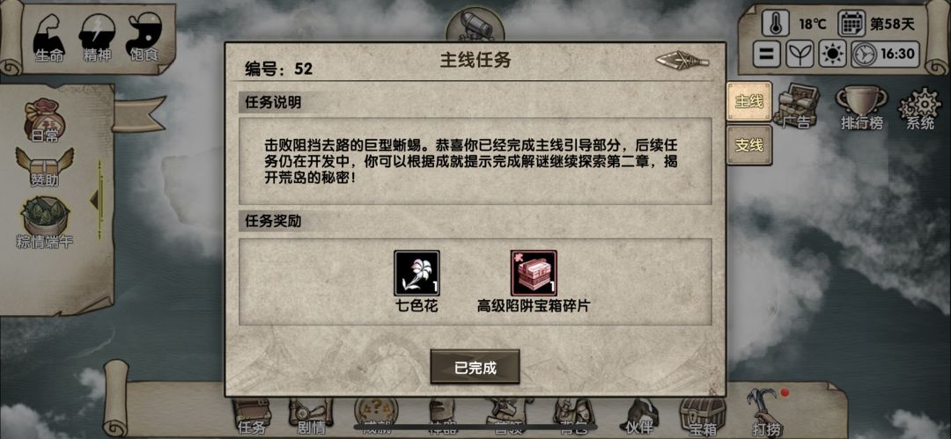Open the 排行榜 trophy leaderboard

pos(861,108)
